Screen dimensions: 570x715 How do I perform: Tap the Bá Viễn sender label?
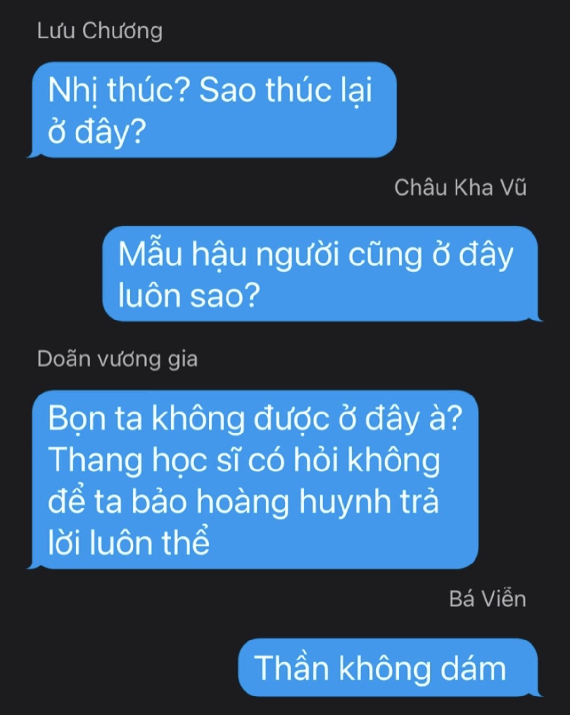[x=487, y=599]
